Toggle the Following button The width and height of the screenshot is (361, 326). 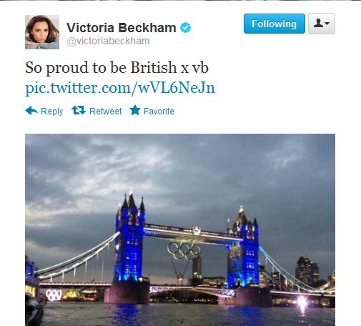coord(275,24)
